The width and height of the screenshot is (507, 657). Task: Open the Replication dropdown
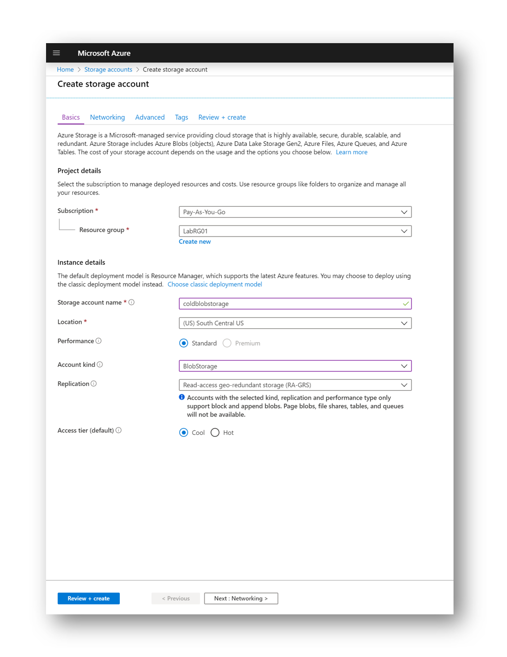pos(295,385)
